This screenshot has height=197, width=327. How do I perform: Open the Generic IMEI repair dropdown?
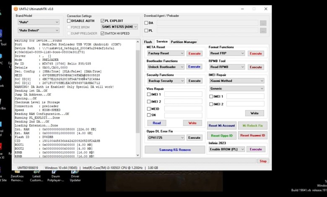pyautogui.click(x=237, y=88)
